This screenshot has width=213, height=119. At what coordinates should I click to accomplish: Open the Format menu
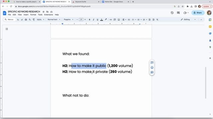click(x=33, y=15)
